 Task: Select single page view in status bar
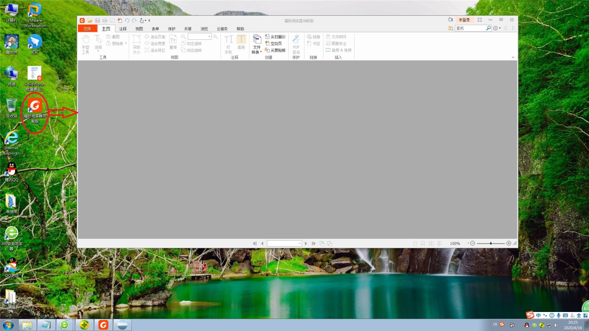pos(415,243)
